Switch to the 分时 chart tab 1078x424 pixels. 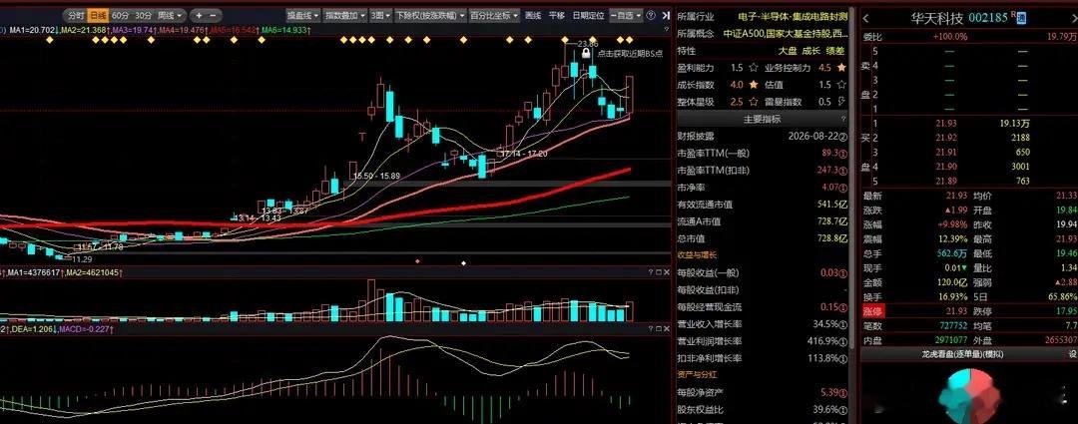pos(76,15)
